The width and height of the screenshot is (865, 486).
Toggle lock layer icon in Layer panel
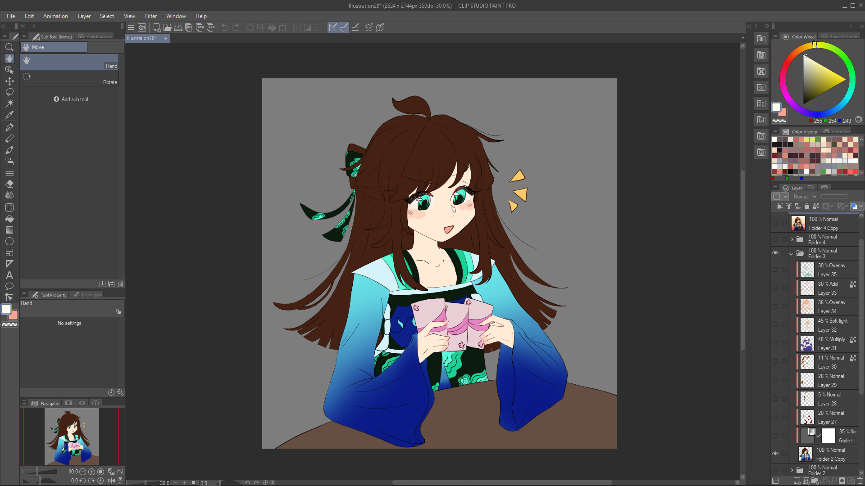[x=806, y=206]
